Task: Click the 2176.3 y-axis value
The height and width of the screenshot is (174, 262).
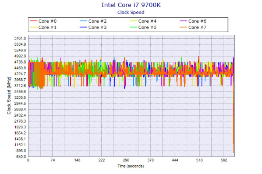Action: pos(20,121)
